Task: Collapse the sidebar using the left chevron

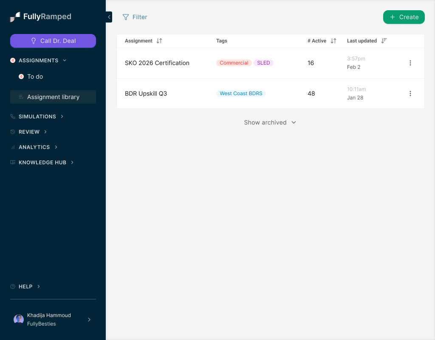Action: [x=109, y=17]
